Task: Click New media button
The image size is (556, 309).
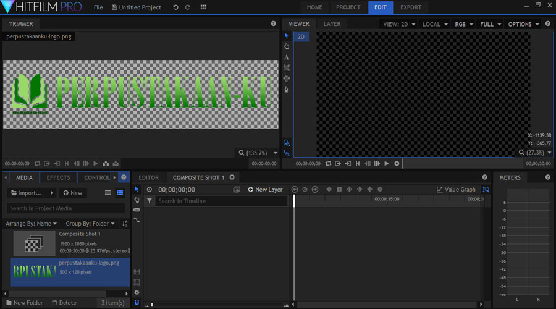Action: [73, 193]
